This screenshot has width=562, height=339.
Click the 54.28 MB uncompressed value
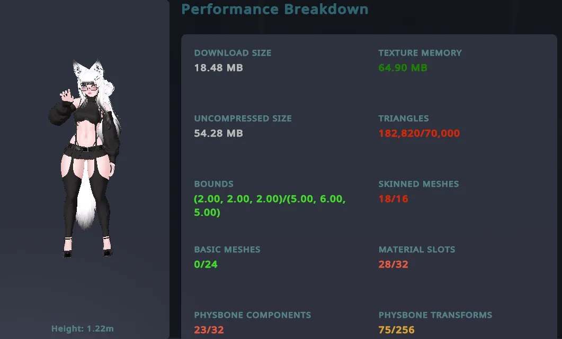(x=218, y=133)
